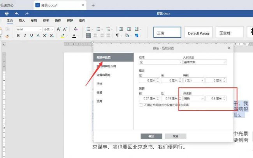Apply superscript formatting

[x=45, y=36]
